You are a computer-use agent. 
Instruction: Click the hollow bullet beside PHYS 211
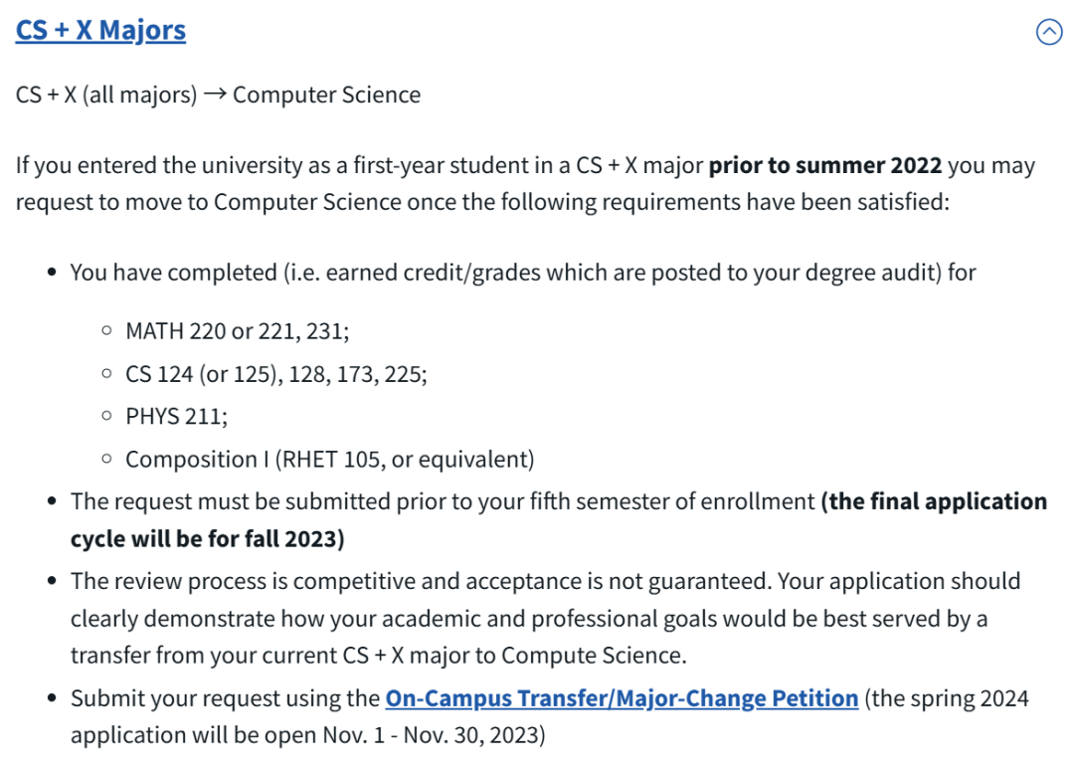[107, 418]
